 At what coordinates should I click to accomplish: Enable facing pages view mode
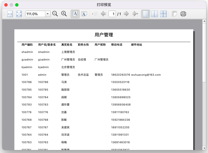[155, 14]
